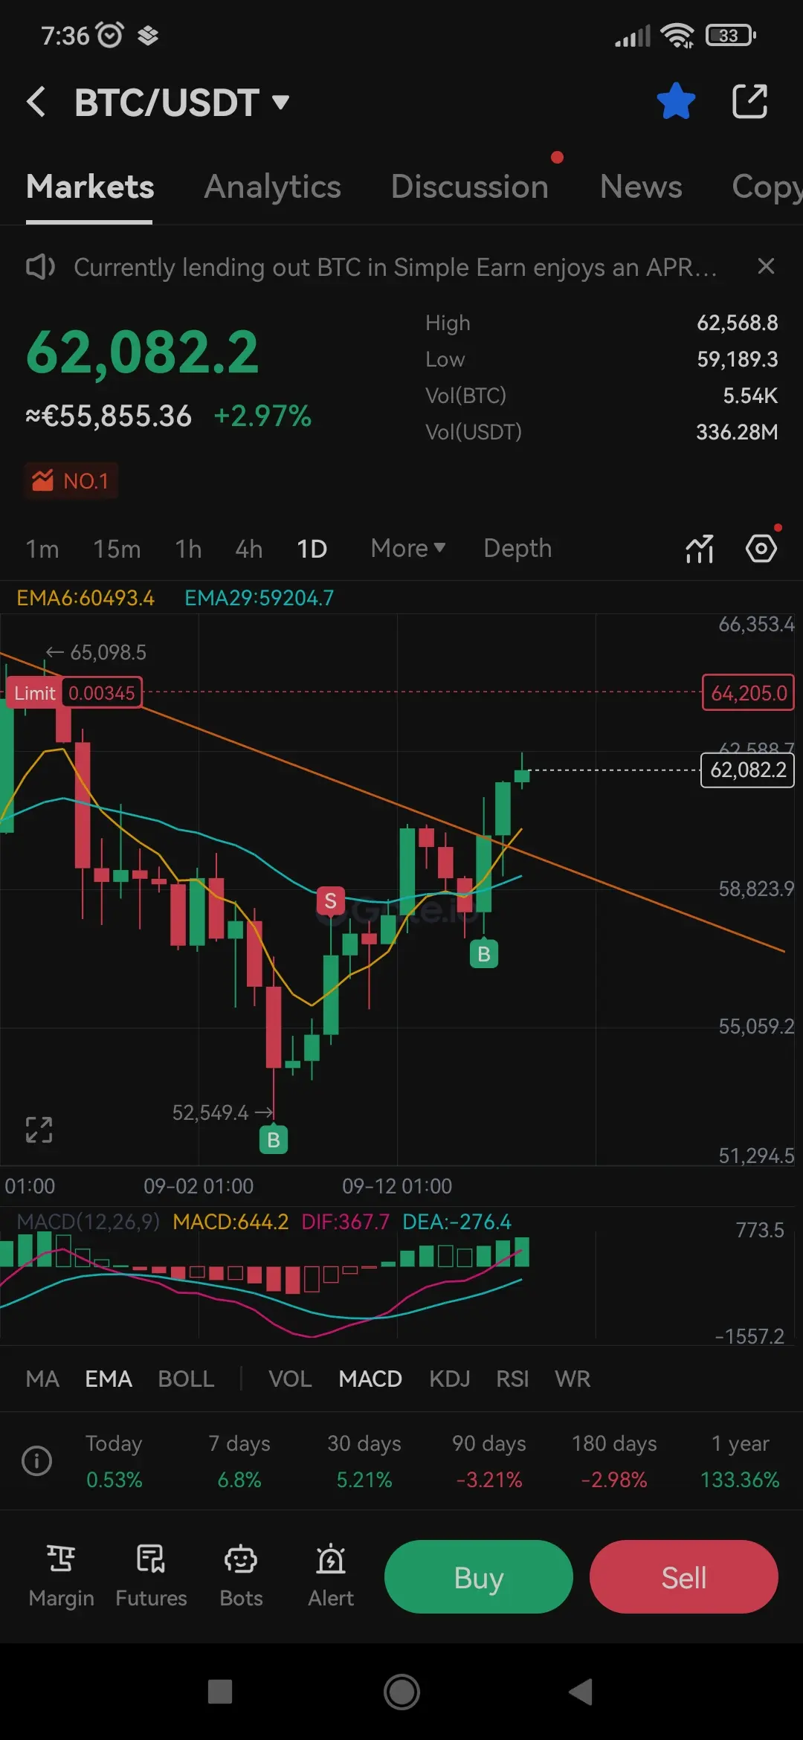Toggle the VOL sub-indicator
This screenshot has width=803, height=1740.
[x=290, y=1379]
